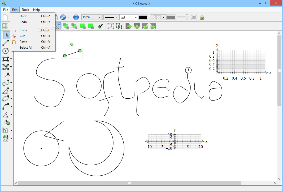283x192 pixels.
Task: Click the green down arrow flip icon
Action: click(x=137, y=26)
